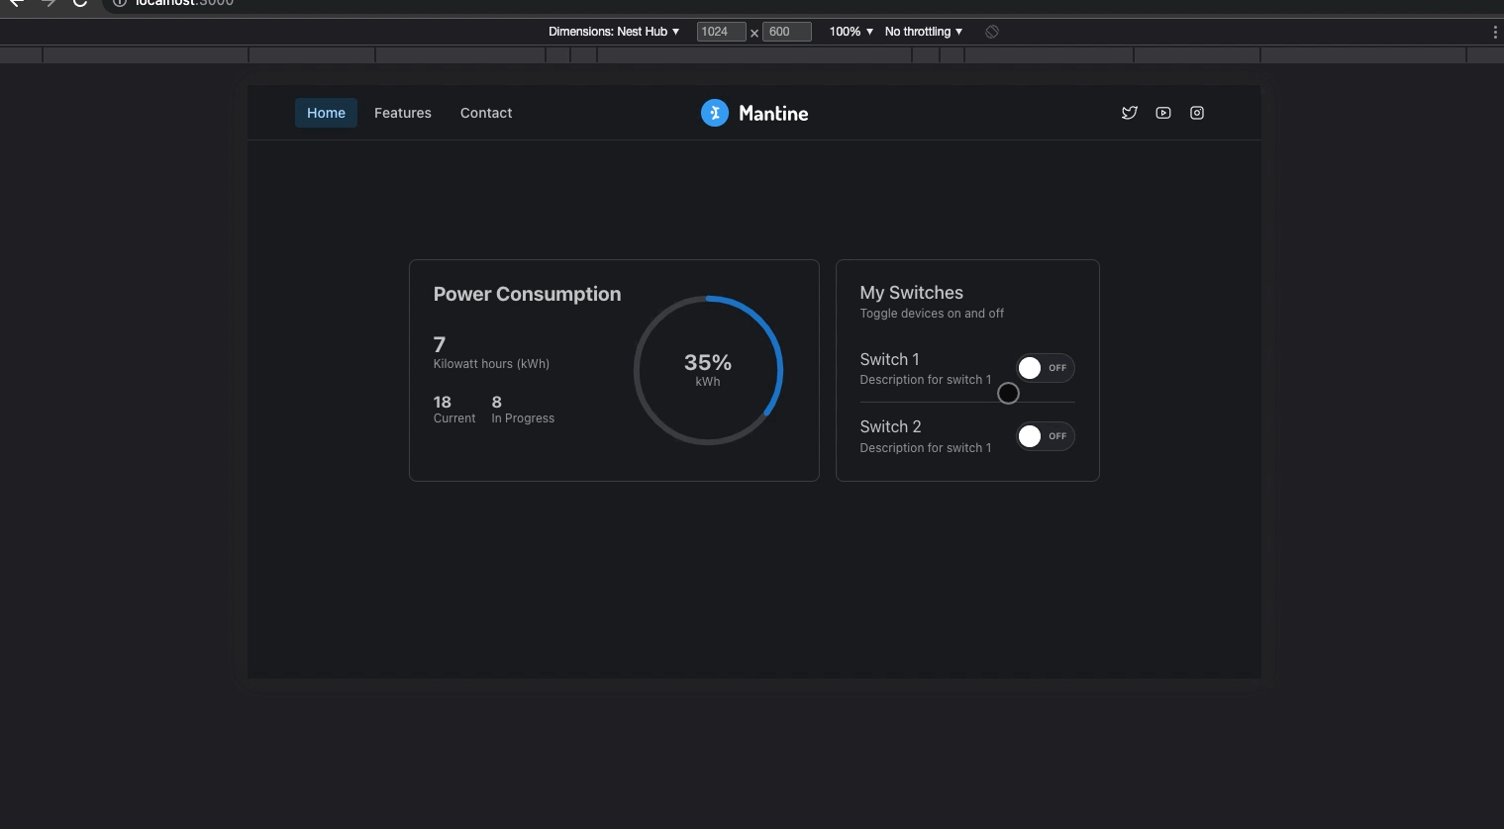Open the YouTube social link icon
The image size is (1504, 829).
tap(1163, 113)
